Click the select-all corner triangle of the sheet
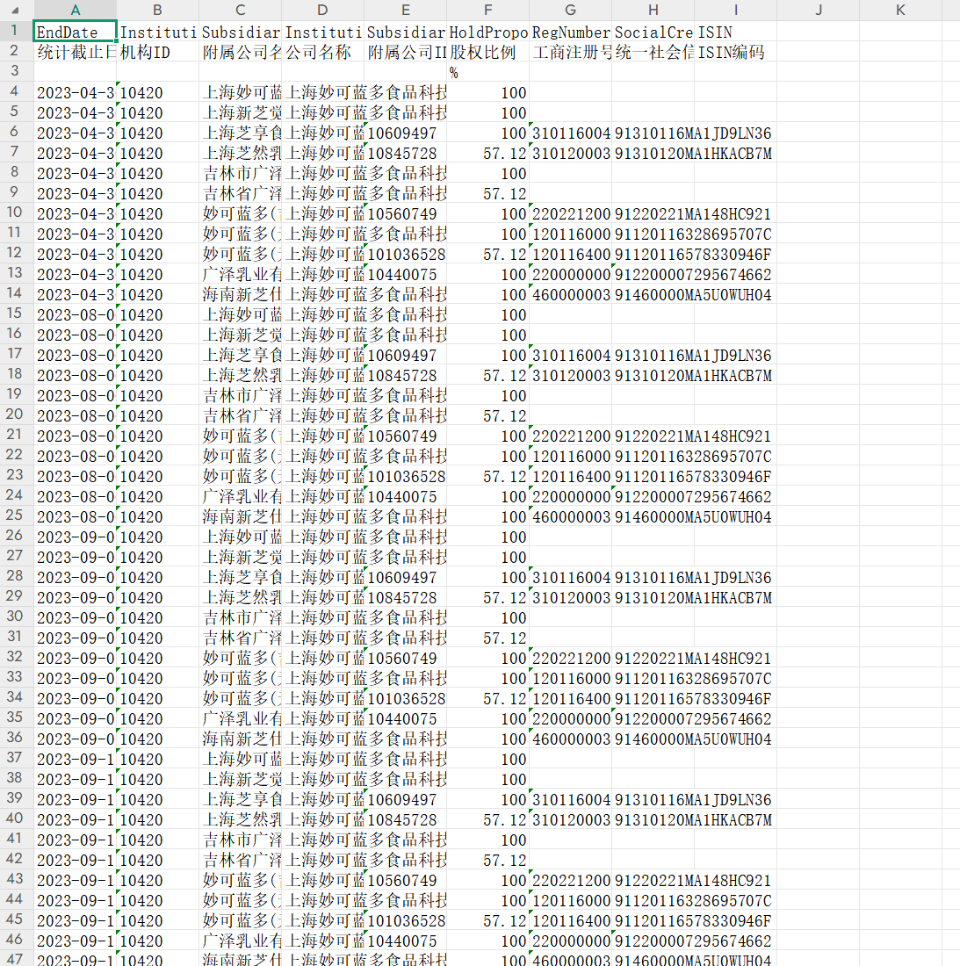 [16, 10]
